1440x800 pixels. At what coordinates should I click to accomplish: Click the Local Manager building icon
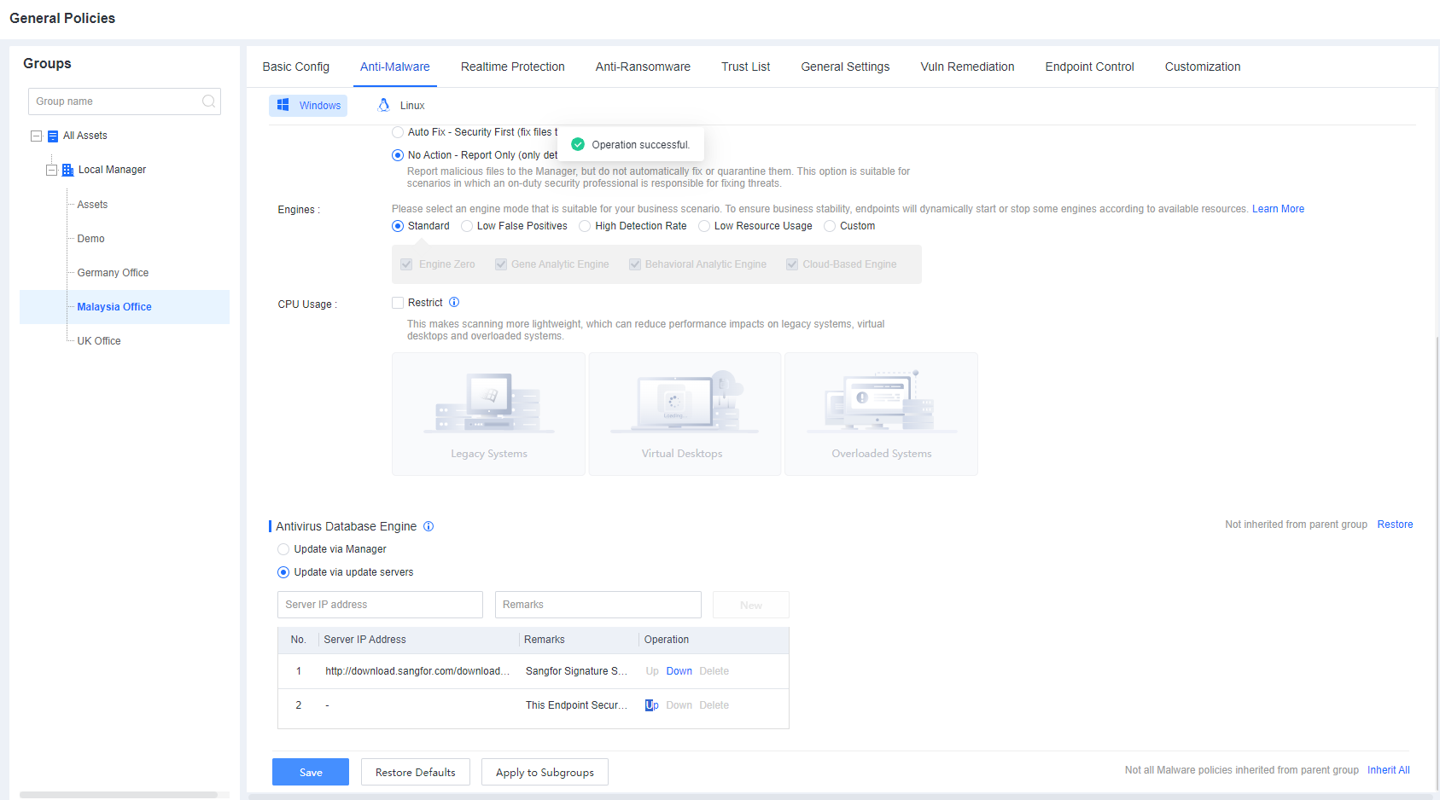tap(68, 170)
